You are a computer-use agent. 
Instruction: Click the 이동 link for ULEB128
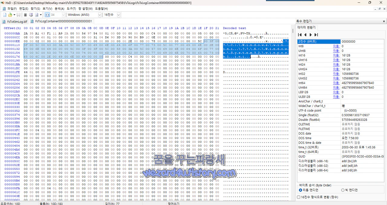click(336, 97)
